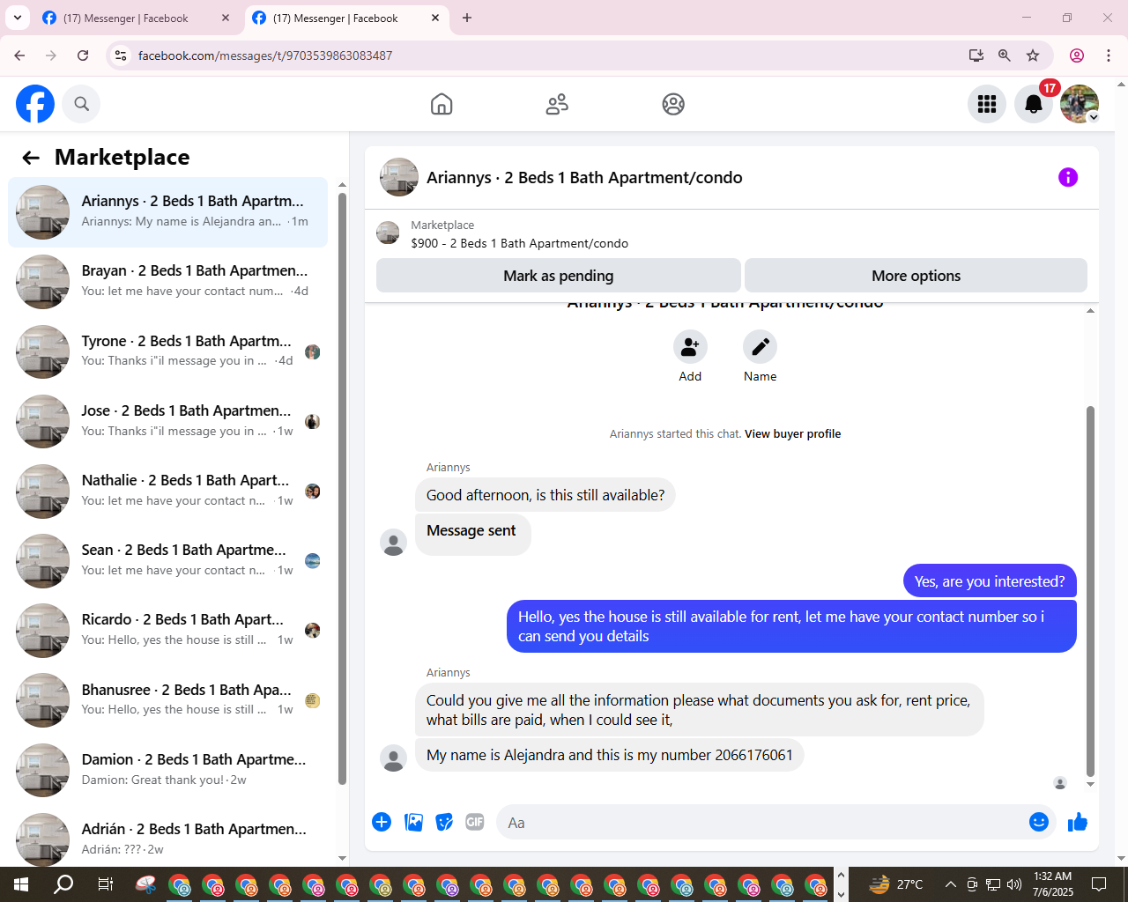Viewport: 1128px width, 902px height.
Task: Attach a photo with the image icon
Action: coord(413,822)
